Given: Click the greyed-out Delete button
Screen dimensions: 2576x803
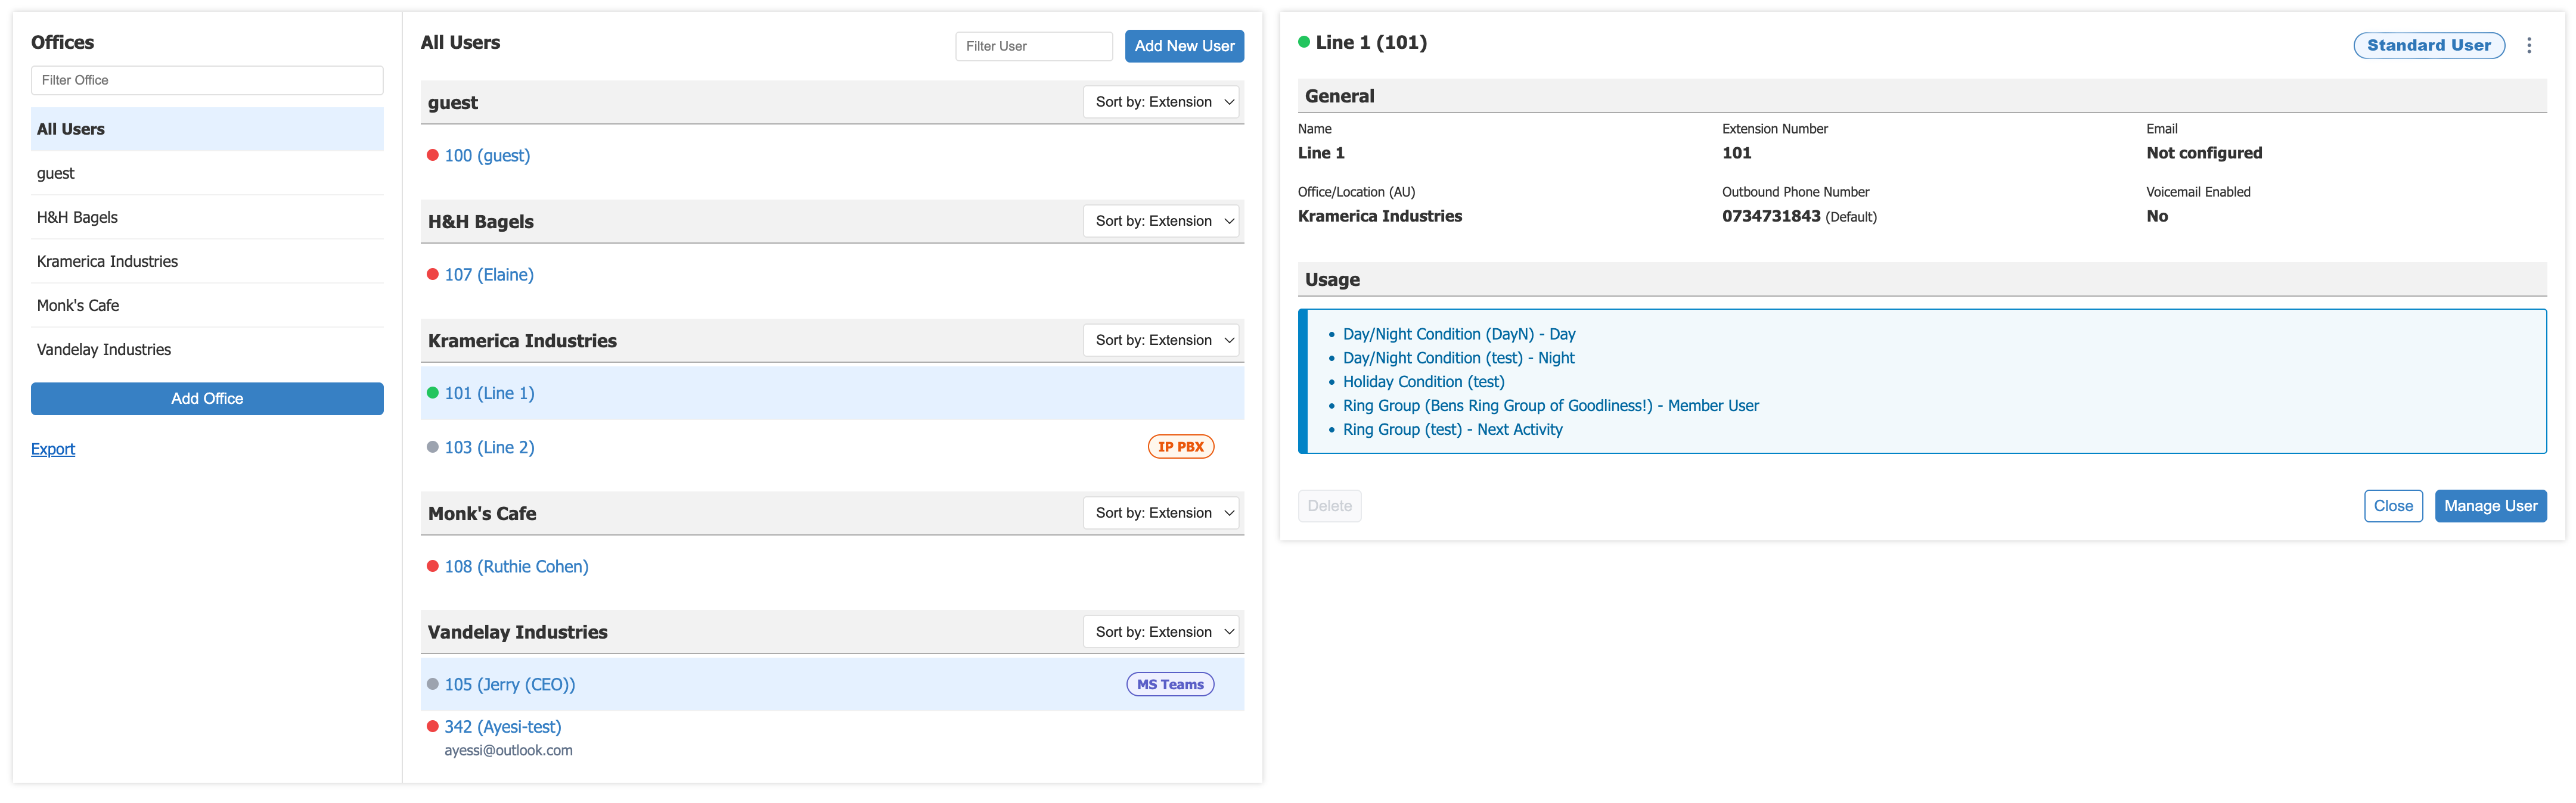Looking at the screenshot, I should (x=1329, y=506).
